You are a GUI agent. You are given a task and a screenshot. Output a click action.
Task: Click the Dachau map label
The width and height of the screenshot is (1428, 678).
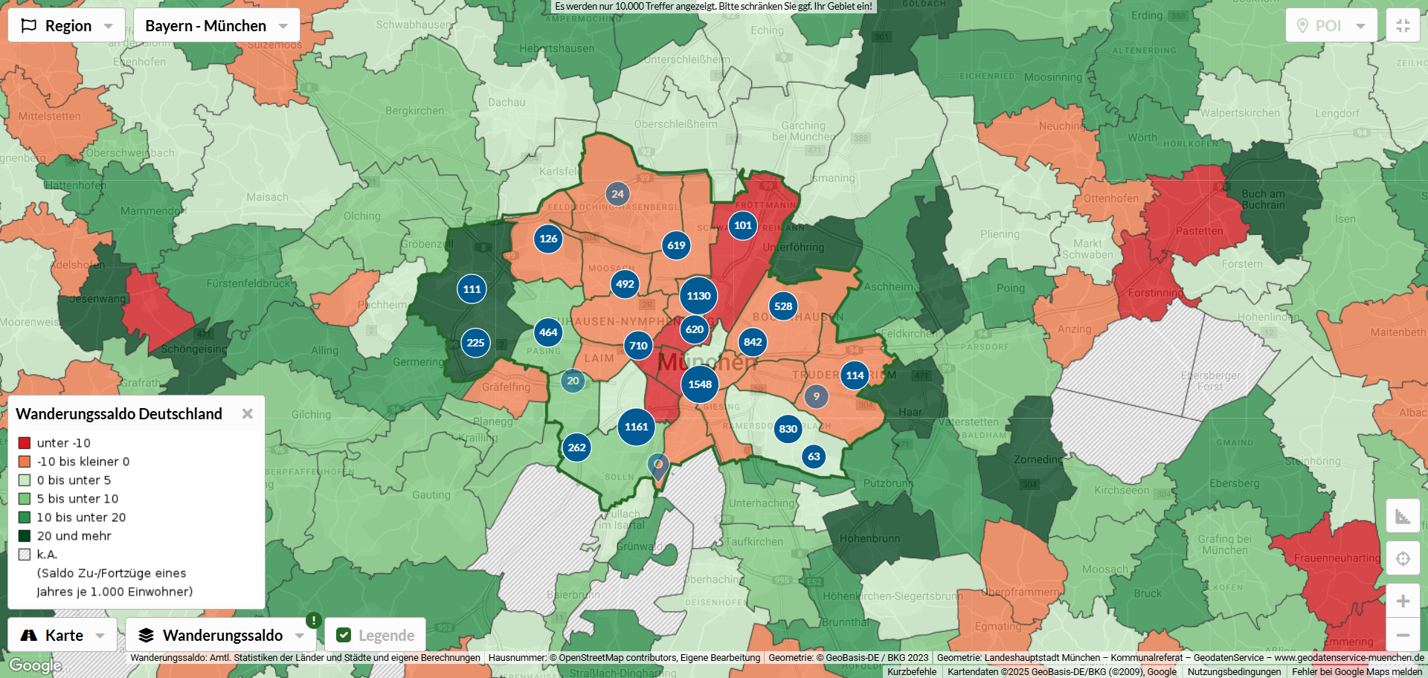[506, 103]
